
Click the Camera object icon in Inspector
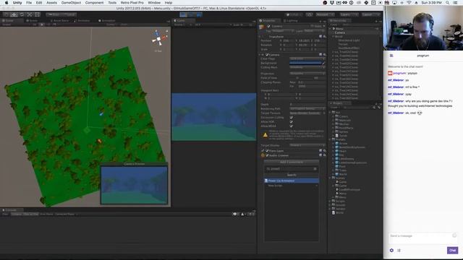262,27
